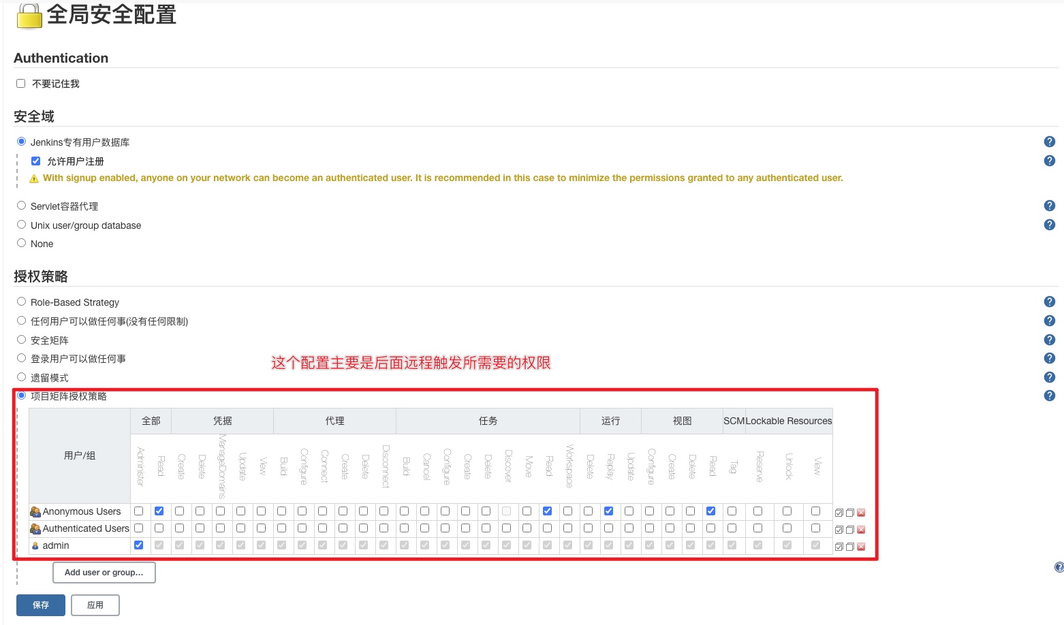Image resolution: width=1064 pixels, height=625 pixels.
Task: Check Lockable Resources Reserve for Anonymous Users
Action: [757, 511]
